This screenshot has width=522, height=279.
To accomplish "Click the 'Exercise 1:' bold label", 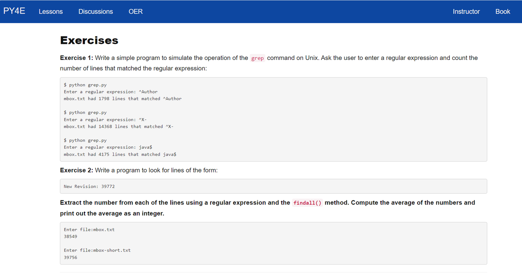I will point(77,58).
